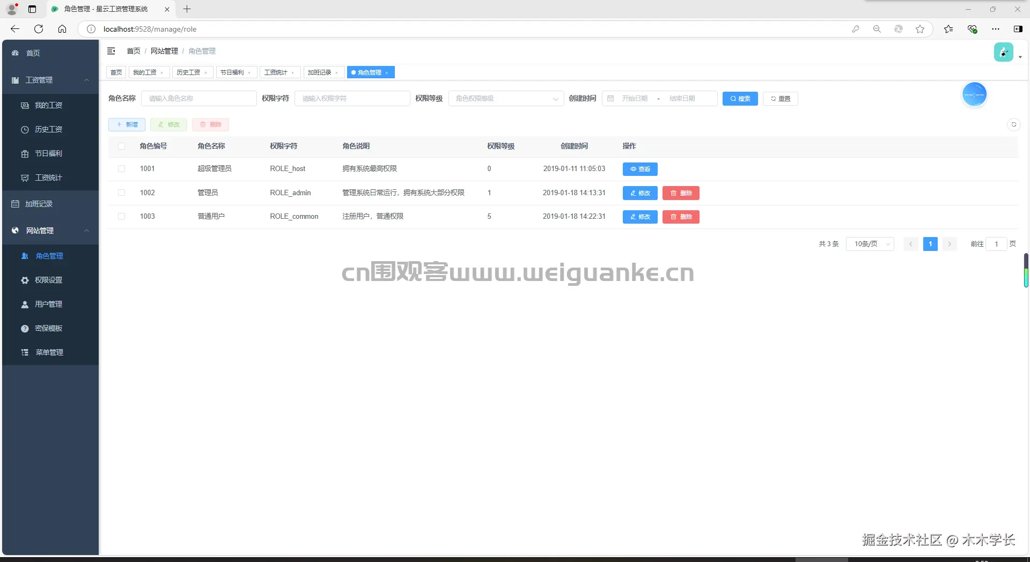Screen dimensions: 1030x562
Task: Click the 重置 button
Action: (x=781, y=99)
